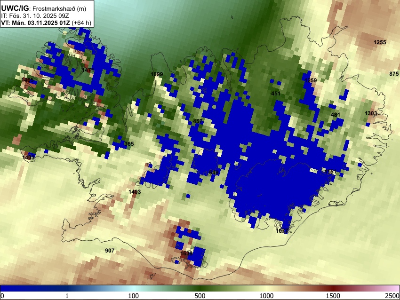
Task: Select the 365 value label
Action: coord(129,144)
